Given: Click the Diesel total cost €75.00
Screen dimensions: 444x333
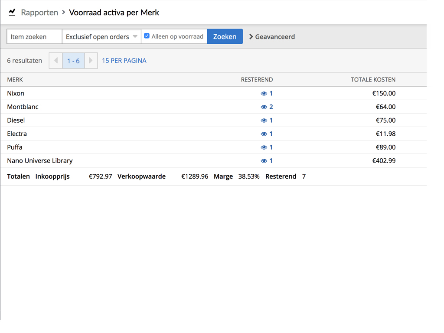Looking at the screenshot, I should [x=385, y=121].
